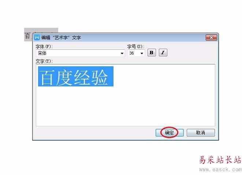Image resolution: width=242 pixels, height=175 pixels.
Task: Click the 字号(S) label
Action: coord(135,46)
